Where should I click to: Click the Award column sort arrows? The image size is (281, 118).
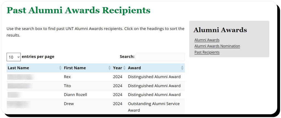182,68
